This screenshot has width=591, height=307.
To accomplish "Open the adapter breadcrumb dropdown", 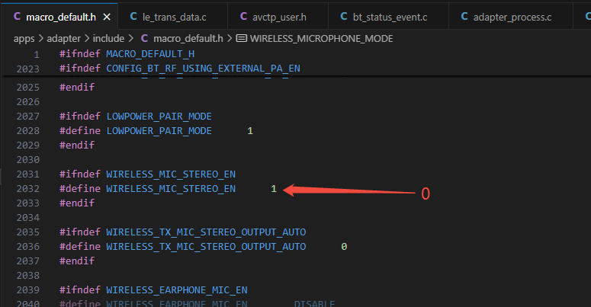I will [x=64, y=39].
